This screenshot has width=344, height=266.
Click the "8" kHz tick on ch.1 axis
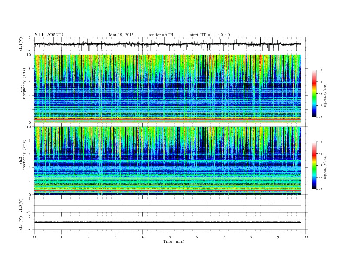(x=30, y=69)
